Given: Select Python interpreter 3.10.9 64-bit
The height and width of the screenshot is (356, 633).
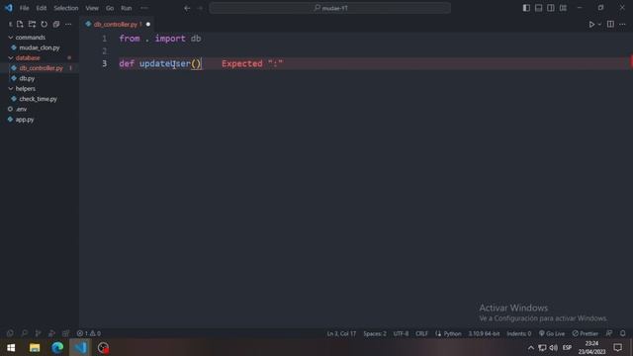Looking at the screenshot, I should (x=484, y=334).
